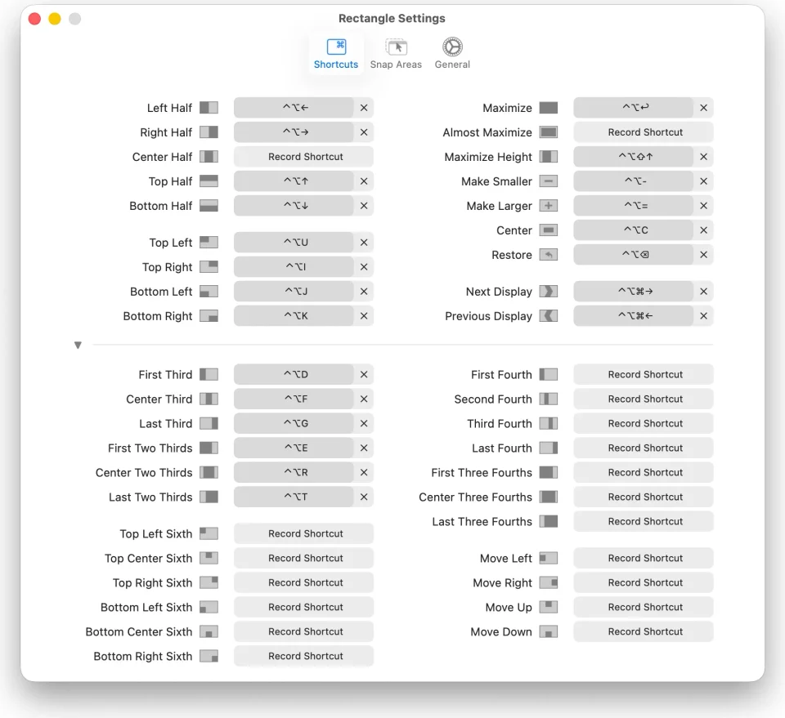Edit the Bottom Half shortcut field

pyautogui.click(x=294, y=206)
